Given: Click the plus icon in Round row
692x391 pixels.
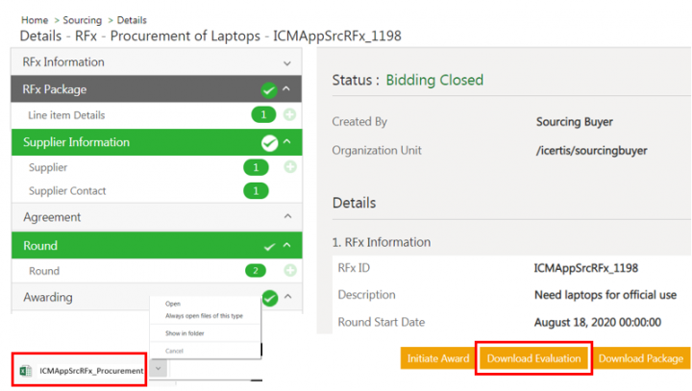Looking at the screenshot, I should tap(290, 271).
